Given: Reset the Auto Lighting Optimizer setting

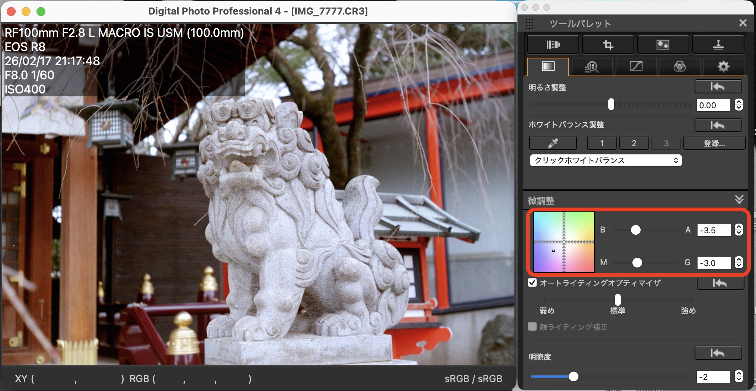Looking at the screenshot, I should click(720, 283).
